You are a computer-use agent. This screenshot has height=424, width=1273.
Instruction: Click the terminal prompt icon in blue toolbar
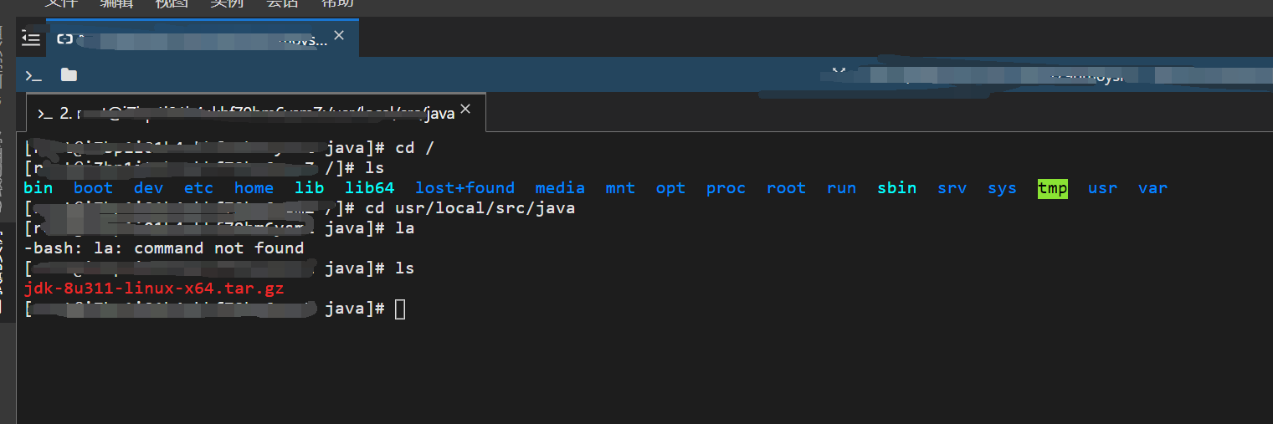(33, 75)
